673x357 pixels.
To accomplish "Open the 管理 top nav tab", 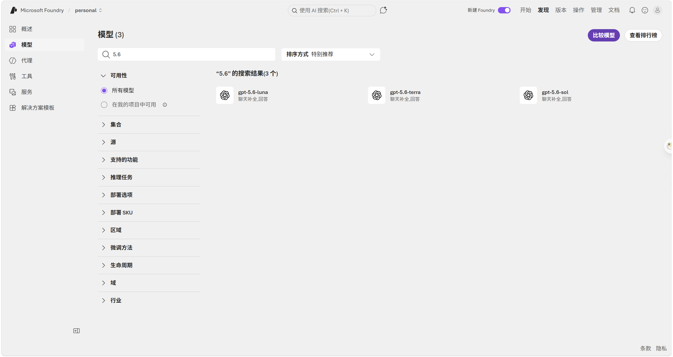I will point(596,10).
